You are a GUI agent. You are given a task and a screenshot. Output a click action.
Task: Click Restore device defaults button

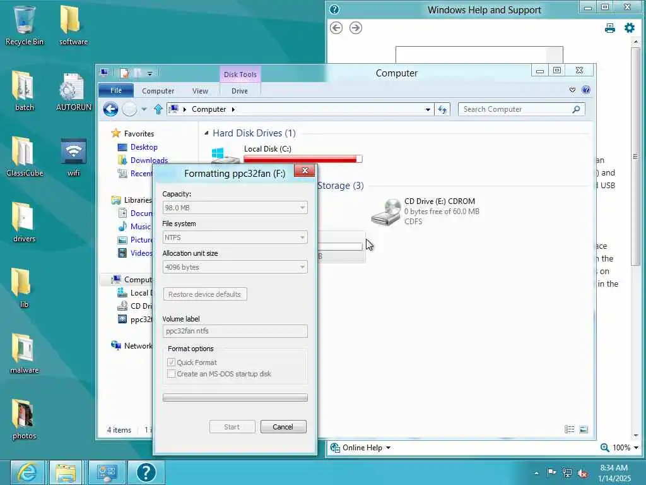pyautogui.click(x=205, y=294)
